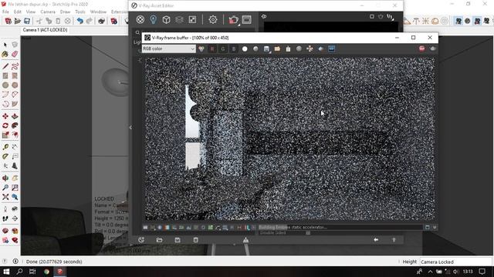
Task: Select the Eraser tool
Action: 15,55
